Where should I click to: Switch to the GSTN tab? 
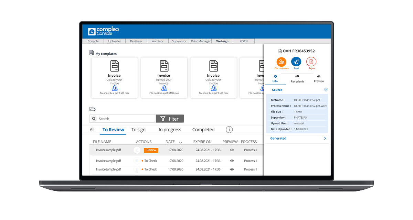tap(244, 41)
